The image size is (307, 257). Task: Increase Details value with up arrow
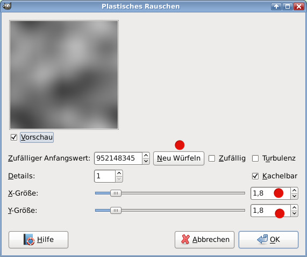[x=119, y=173]
